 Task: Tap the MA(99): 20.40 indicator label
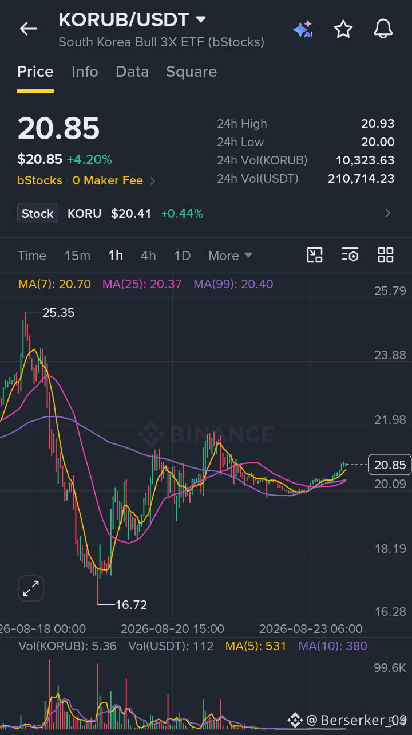pyautogui.click(x=233, y=284)
